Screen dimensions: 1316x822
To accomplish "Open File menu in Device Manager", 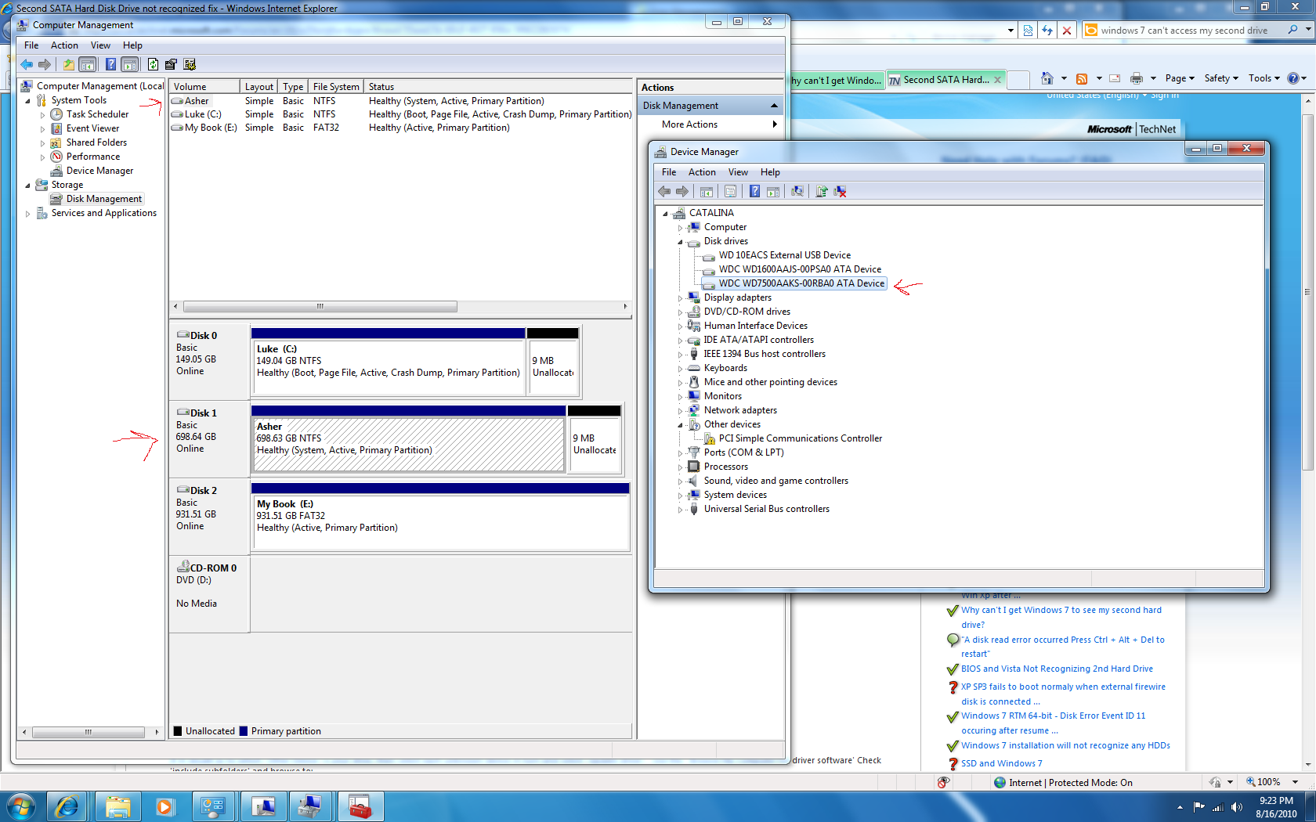I will coord(669,172).
